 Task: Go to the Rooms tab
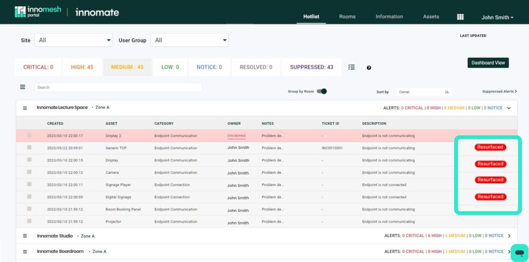(x=347, y=17)
